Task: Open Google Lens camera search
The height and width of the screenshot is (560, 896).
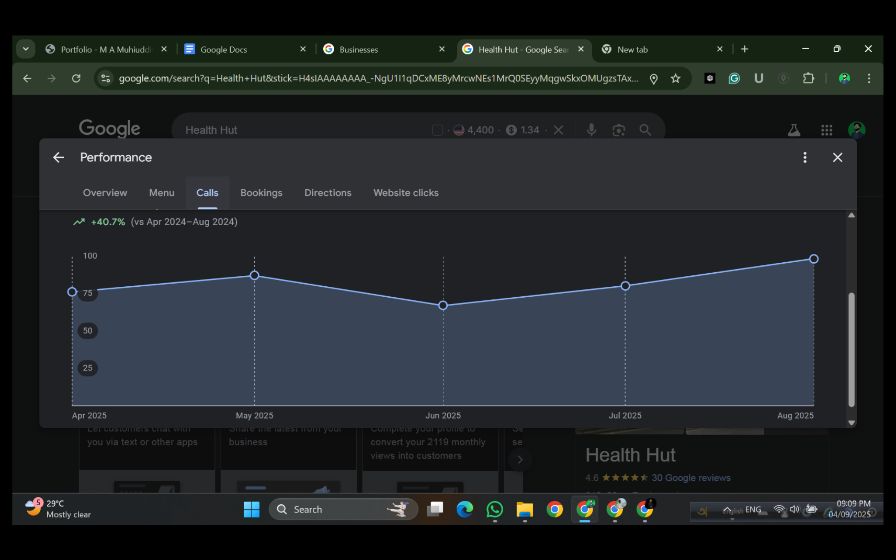Action: (x=618, y=130)
